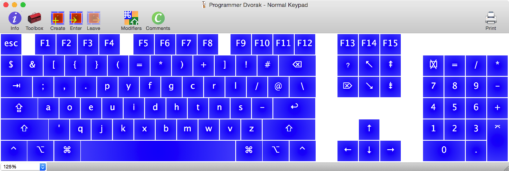The height and width of the screenshot is (171, 509).
Task: Click the End arrow key
Action: [x=369, y=87]
